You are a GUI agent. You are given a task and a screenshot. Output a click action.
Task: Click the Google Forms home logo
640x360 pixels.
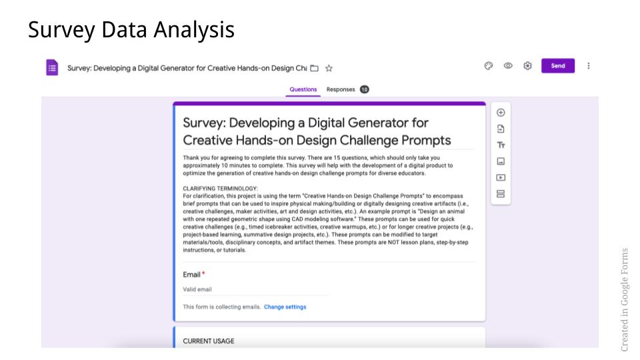pyautogui.click(x=52, y=67)
